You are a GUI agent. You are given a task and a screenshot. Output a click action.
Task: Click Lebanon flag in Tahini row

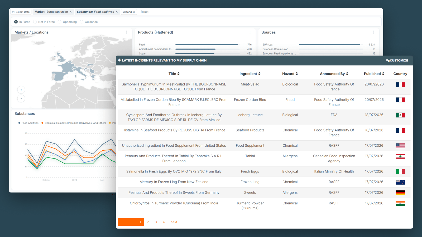(400, 156)
